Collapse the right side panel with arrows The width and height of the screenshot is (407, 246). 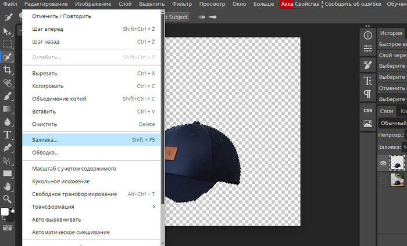[367, 26]
